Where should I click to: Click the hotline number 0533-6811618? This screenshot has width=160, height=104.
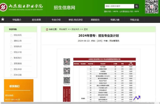(13, 99)
